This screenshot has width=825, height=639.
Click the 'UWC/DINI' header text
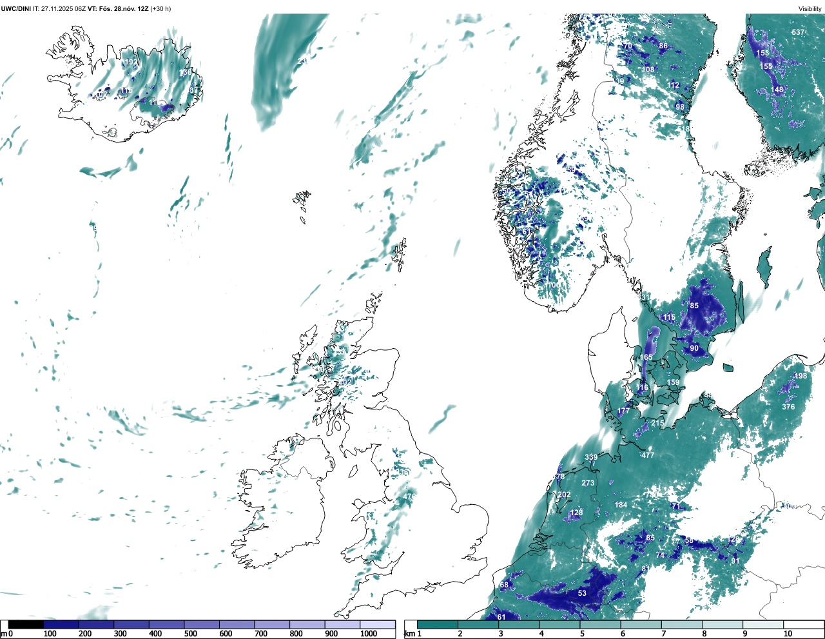coord(15,8)
